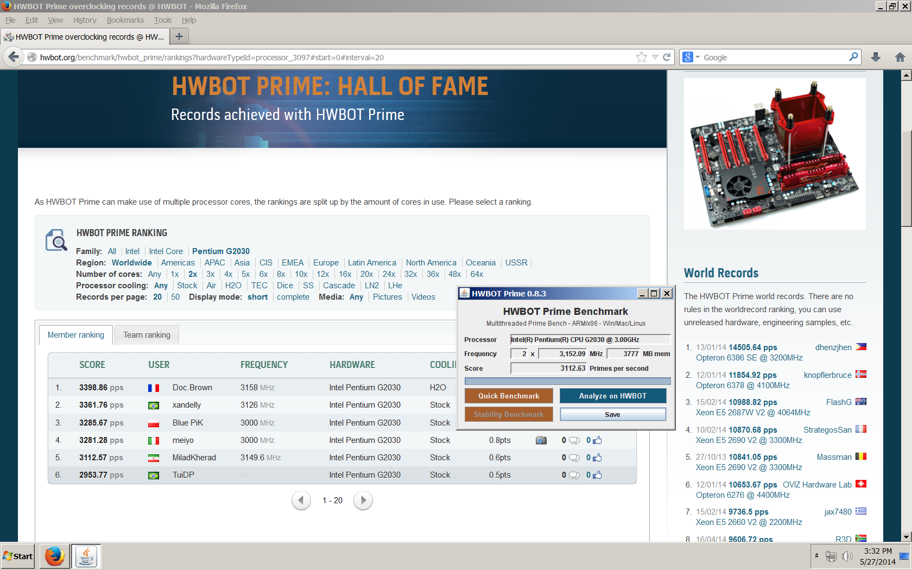Set records per page to 50
This screenshot has width=912, height=570.
click(175, 297)
